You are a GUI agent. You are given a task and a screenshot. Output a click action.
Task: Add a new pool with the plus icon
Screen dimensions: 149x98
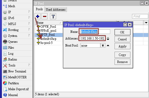[38, 16]
